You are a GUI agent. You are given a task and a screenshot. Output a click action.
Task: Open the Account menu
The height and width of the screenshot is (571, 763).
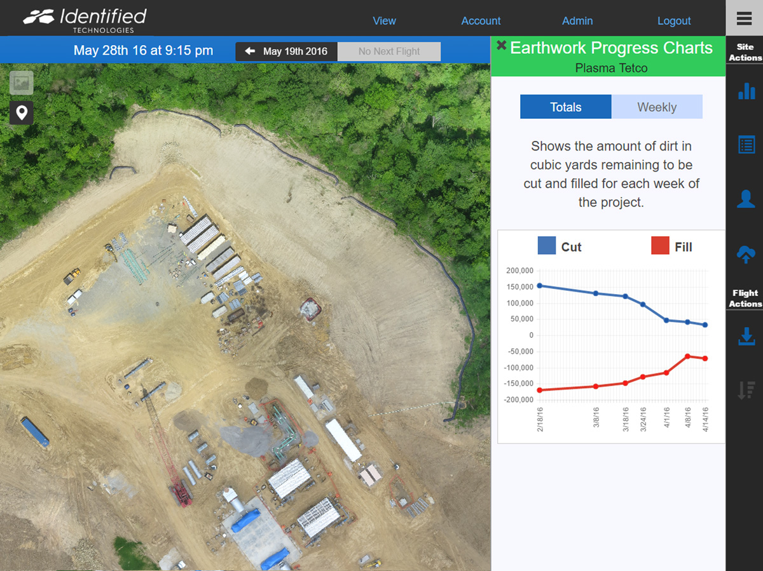(x=481, y=21)
